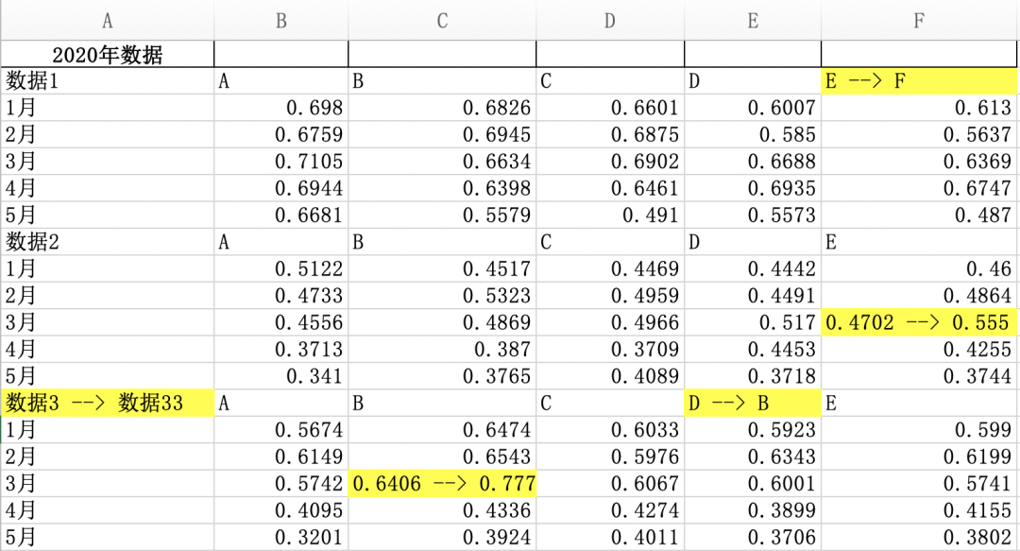Select cell with value 0.613
The height and width of the screenshot is (551, 1020).
coord(919,108)
